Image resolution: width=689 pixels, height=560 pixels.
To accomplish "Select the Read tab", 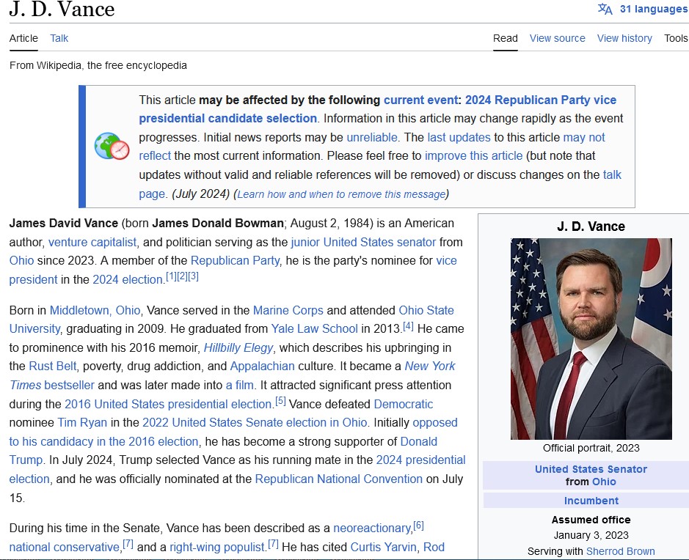I will pyautogui.click(x=506, y=38).
